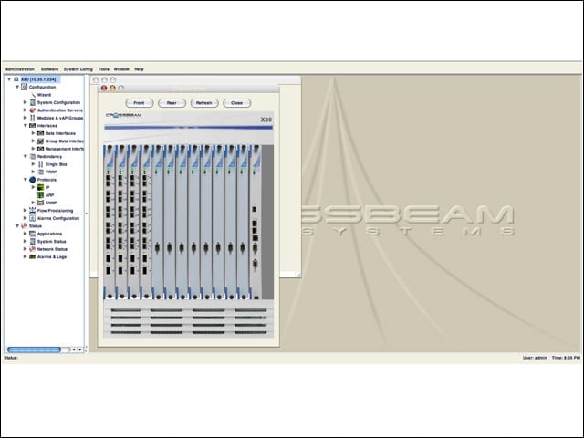Select the Wizard tree item label

[44, 95]
